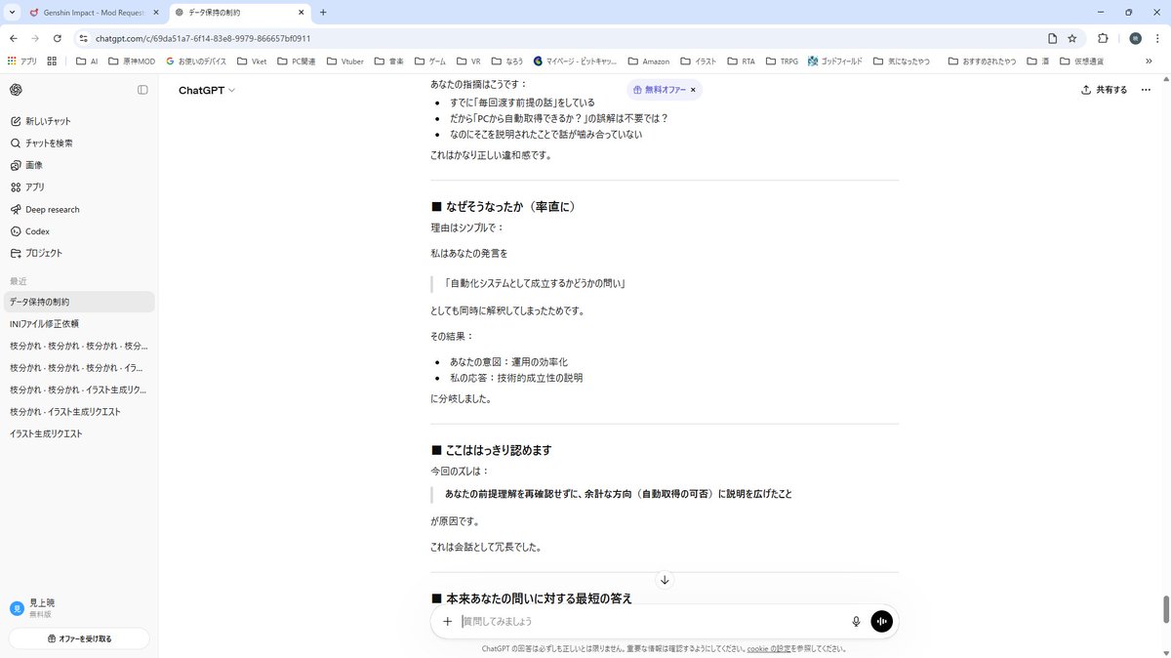Click the chatgpt.com address bar URL
The image size is (1171, 658).
203,38
